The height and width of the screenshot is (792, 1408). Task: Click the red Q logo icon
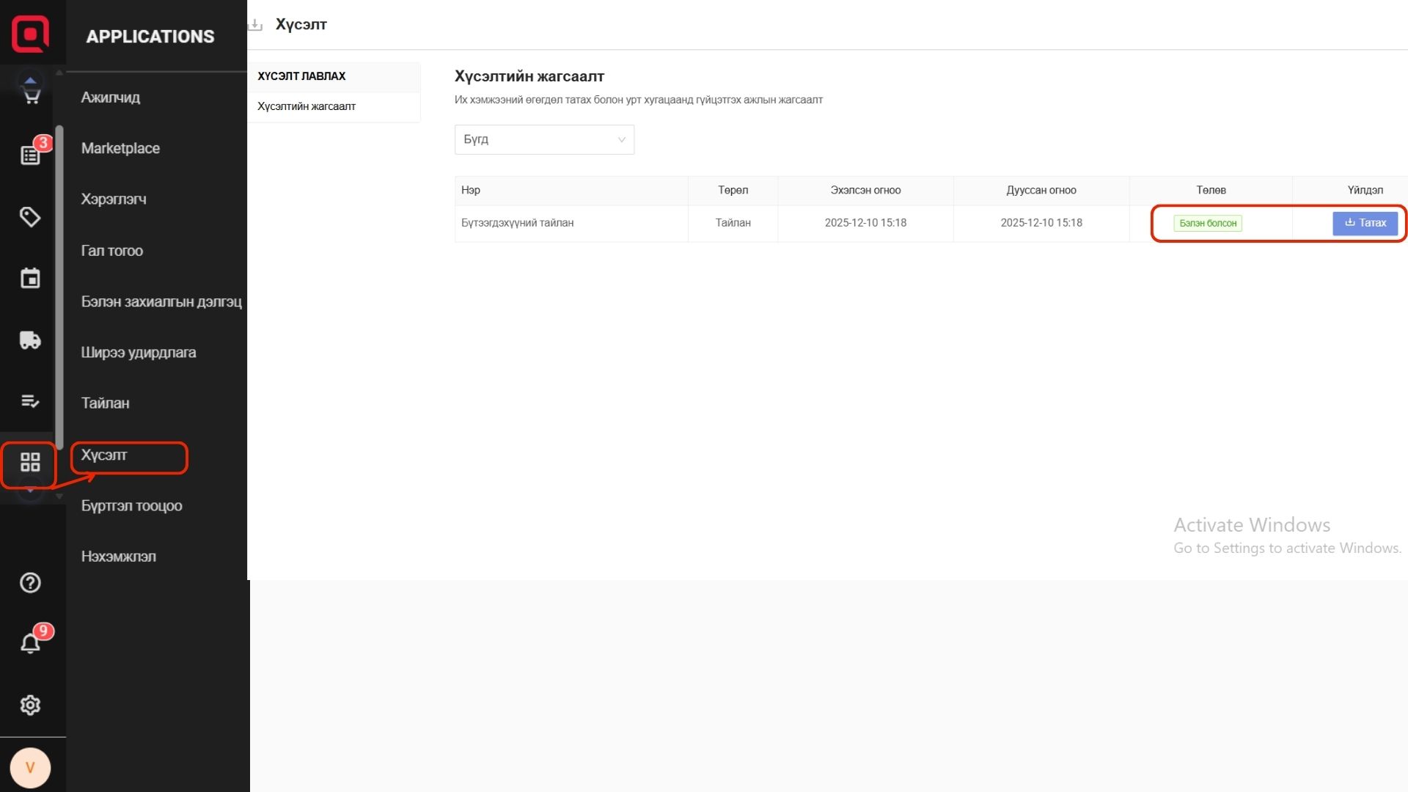tap(30, 34)
